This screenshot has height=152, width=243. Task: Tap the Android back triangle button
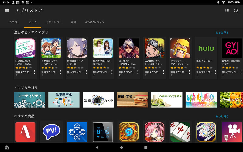[x=97, y=147]
